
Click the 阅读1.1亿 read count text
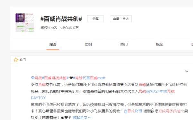pos(49,28)
